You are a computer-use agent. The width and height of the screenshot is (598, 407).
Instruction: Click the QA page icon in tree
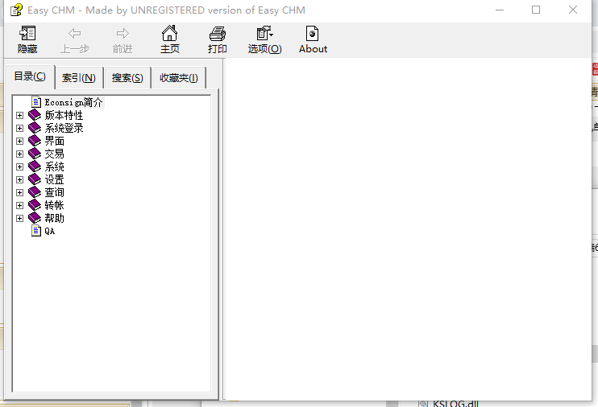[36, 231]
